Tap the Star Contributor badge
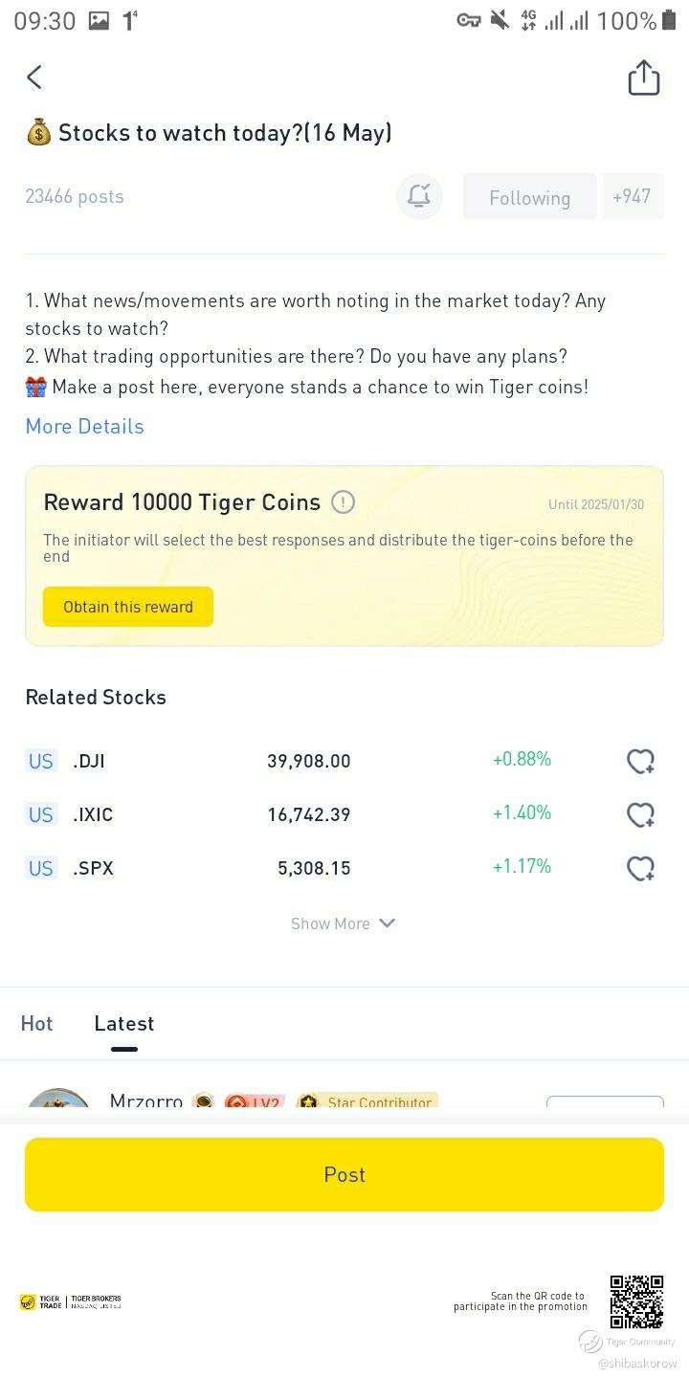The image size is (689, 1379). click(x=367, y=1101)
